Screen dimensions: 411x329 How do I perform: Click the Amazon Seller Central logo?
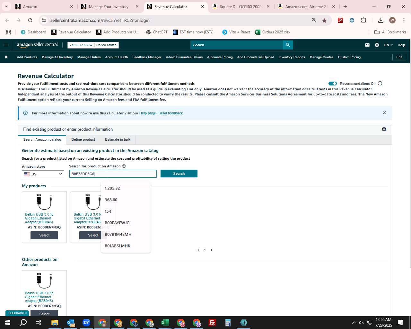(x=37, y=45)
